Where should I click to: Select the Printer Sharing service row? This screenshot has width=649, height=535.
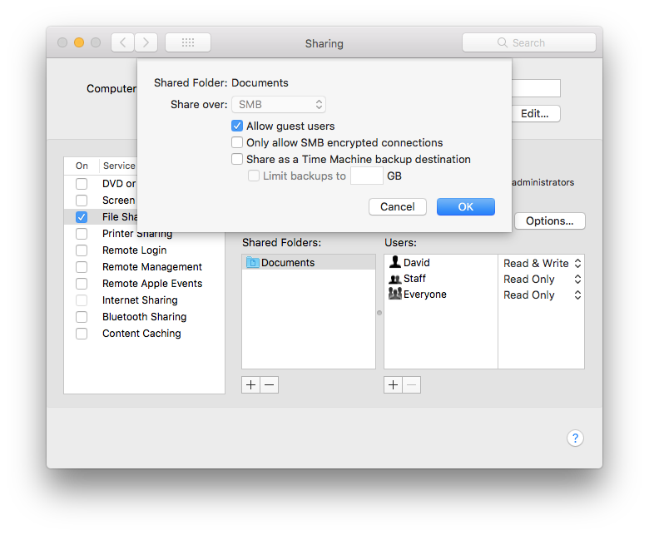click(x=145, y=234)
